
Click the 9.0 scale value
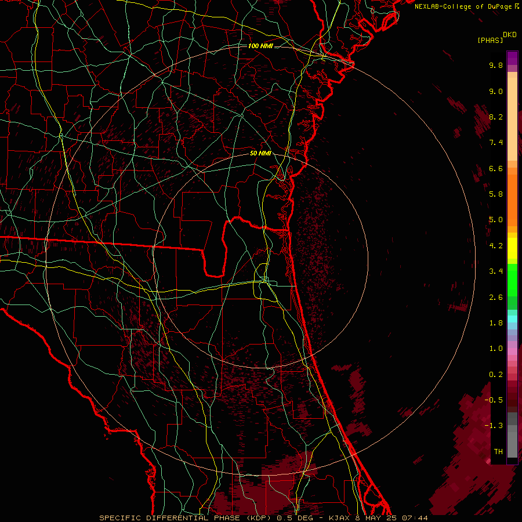point(496,91)
